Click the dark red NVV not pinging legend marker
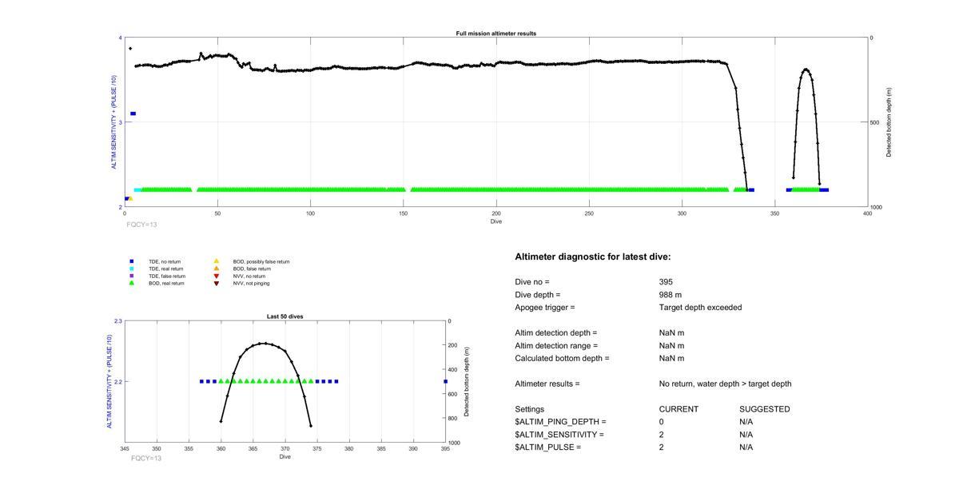Viewport: 959px width, 497px height. coord(216,283)
